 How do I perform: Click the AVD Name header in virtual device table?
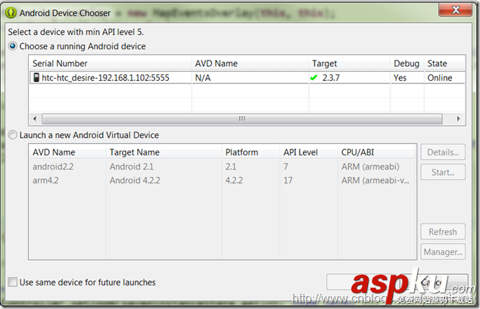pyautogui.click(x=67, y=152)
